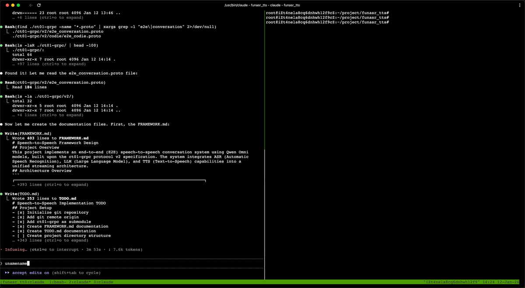The height and width of the screenshot is (288, 525).
Task: Click the green dot beside Write(TODO.md)
Action: [2, 194]
